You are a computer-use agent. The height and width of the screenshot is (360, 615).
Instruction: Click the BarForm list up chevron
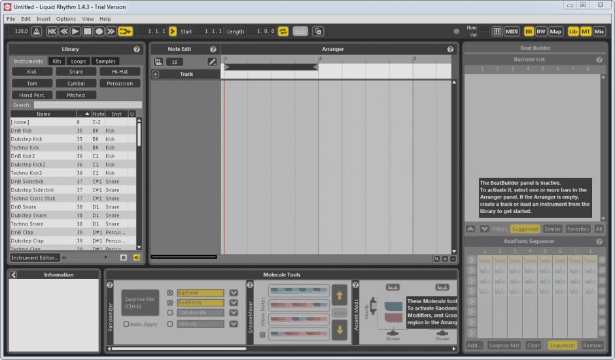pyautogui.click(x=470, y=229)
